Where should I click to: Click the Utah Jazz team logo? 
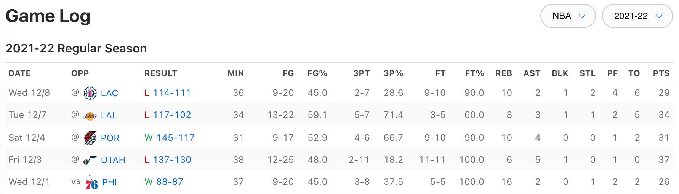point(90,160)
